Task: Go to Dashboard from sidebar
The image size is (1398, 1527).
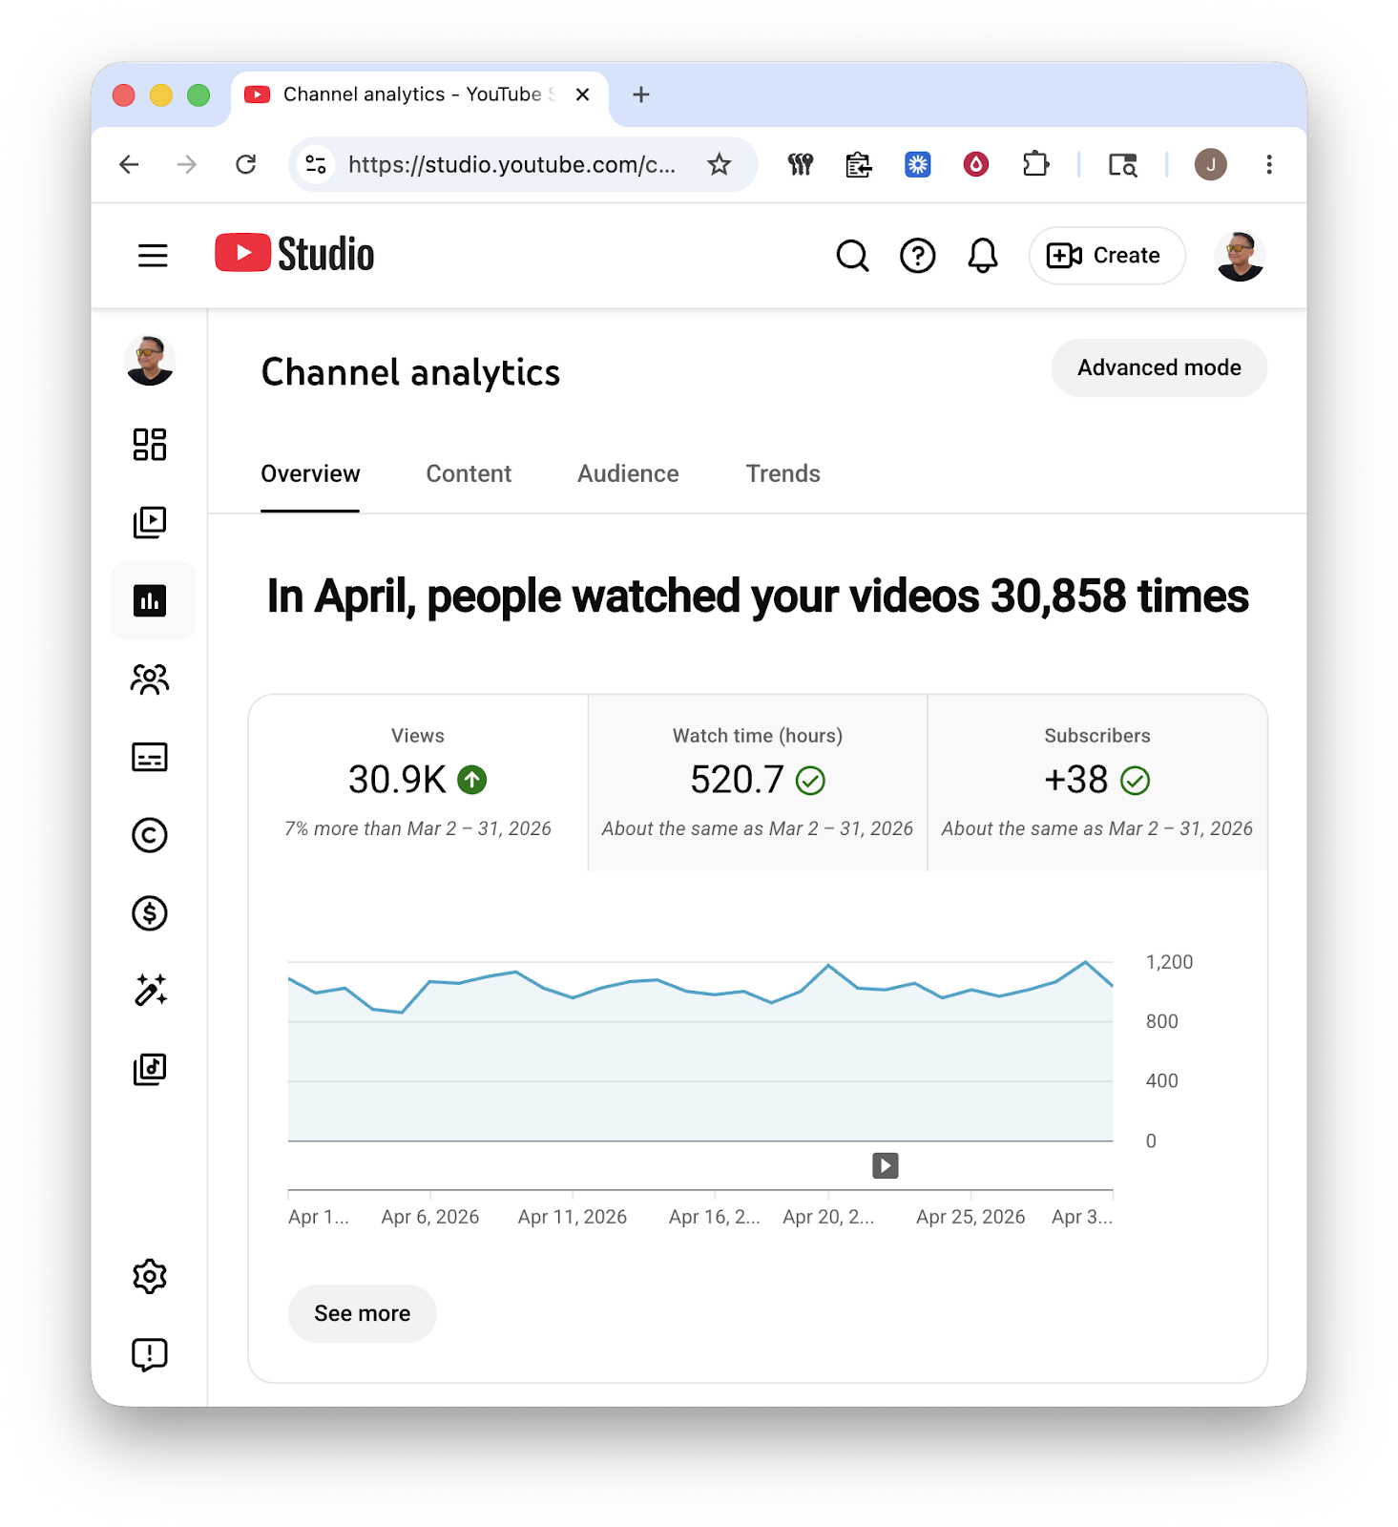Action: coord(150,445)
